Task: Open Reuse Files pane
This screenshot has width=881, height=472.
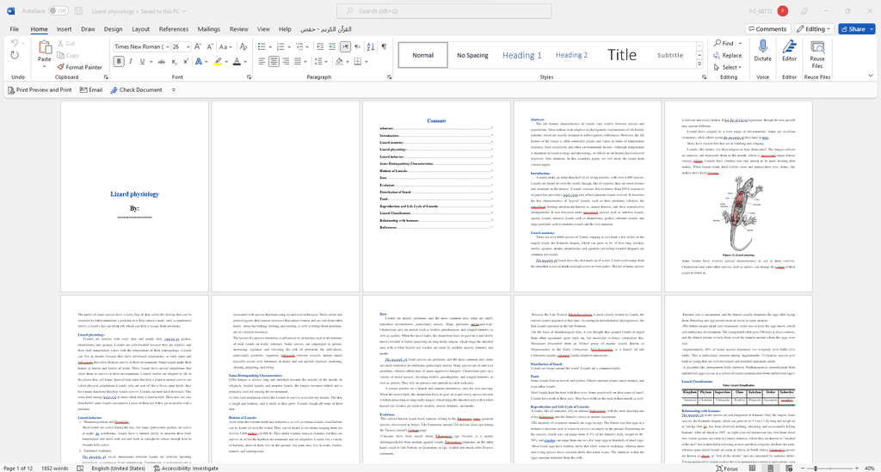Action: click(x=817, y=54)
